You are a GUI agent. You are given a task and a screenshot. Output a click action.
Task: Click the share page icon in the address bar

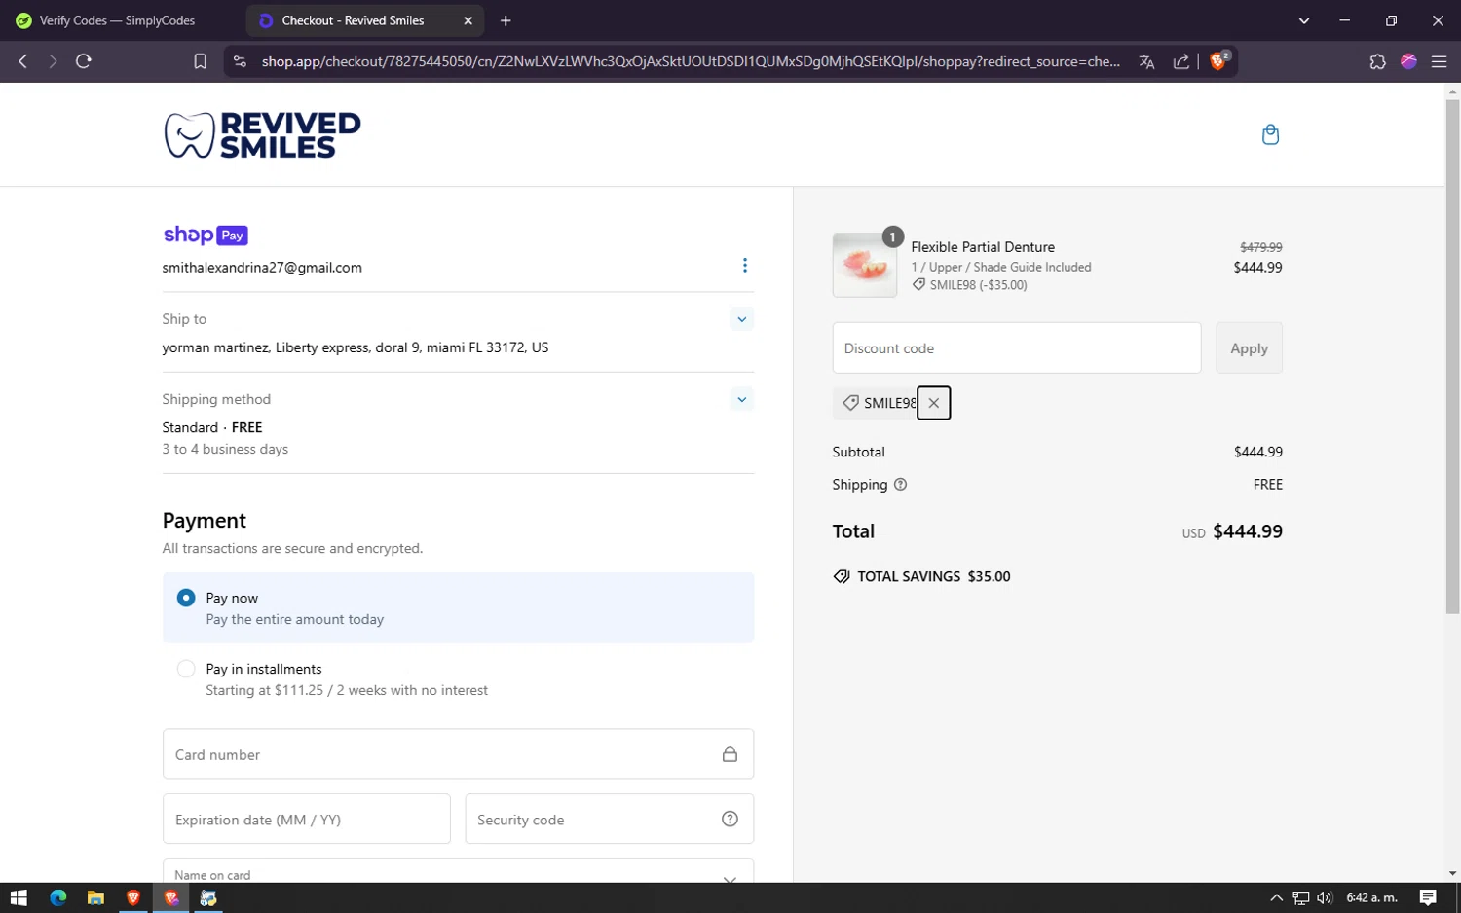coord(1181,61)
